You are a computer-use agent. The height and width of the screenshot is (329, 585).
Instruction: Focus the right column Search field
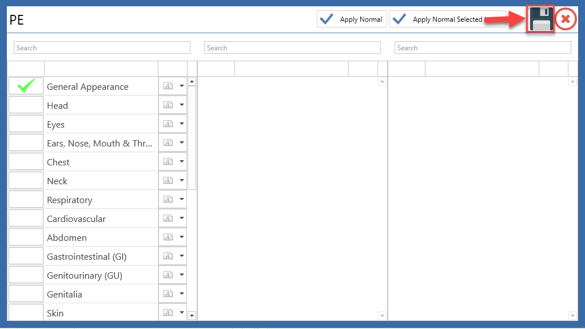click(x=483, y=48)
